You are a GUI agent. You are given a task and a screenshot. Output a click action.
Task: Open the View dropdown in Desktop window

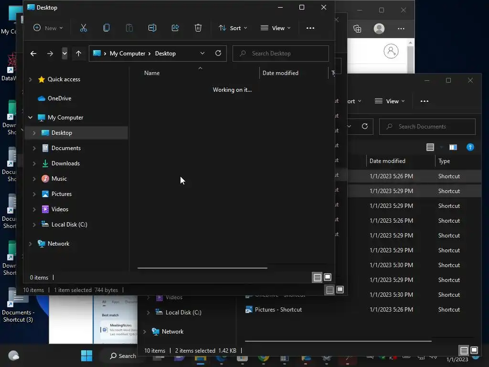(x=276, y=28)
